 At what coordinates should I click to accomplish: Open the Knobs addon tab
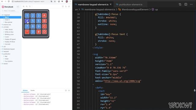pos(32,90)
